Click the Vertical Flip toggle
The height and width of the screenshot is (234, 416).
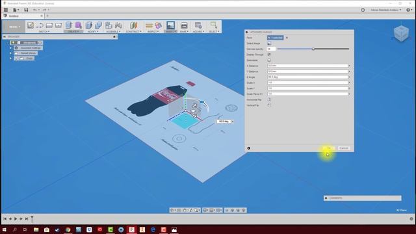[x=269, y=105]
